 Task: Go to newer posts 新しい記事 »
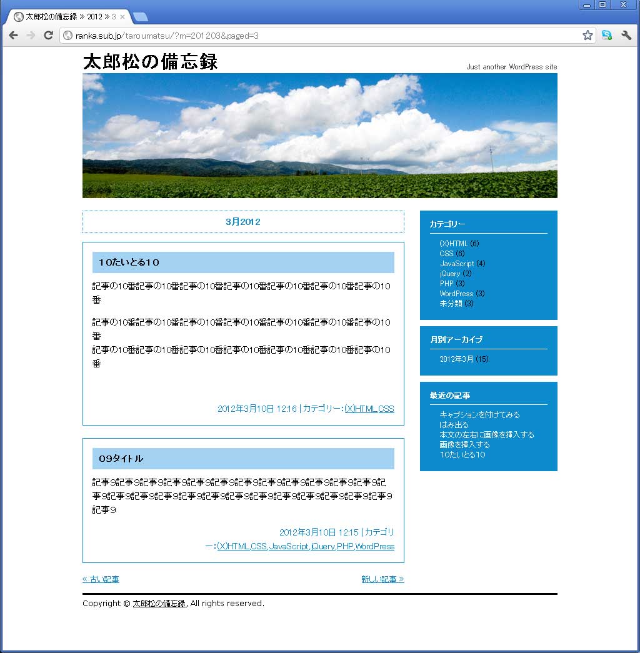(x=382, y=579)
